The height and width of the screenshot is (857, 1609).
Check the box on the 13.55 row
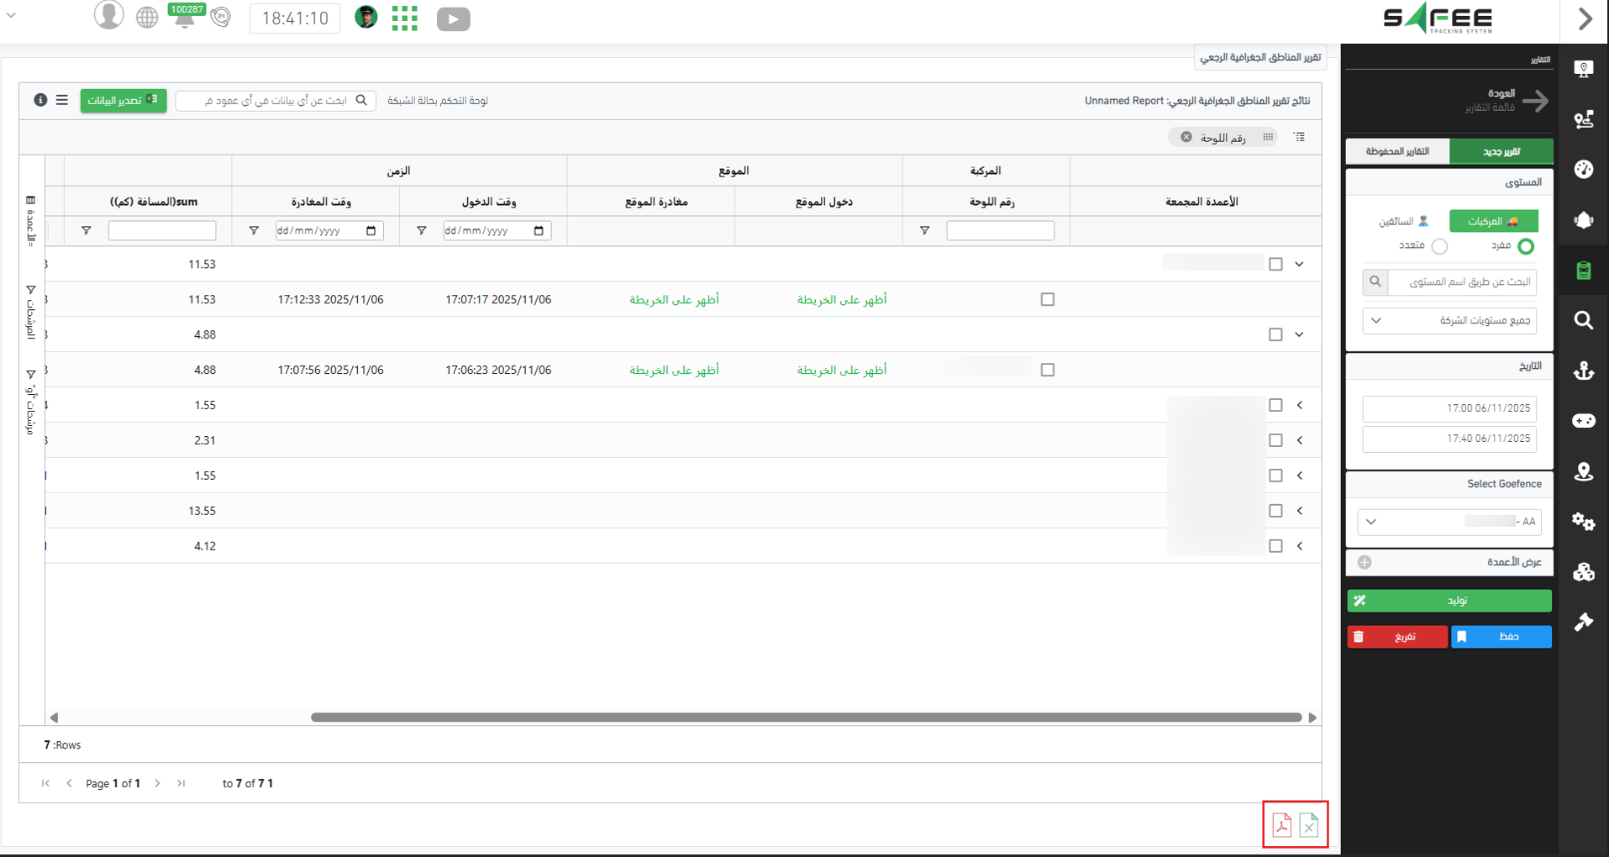pos(1275,511)
